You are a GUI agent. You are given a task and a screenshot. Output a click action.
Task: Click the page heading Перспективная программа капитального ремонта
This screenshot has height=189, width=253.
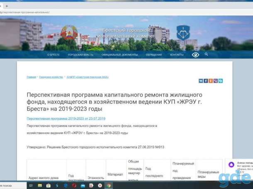coord(114,102)
